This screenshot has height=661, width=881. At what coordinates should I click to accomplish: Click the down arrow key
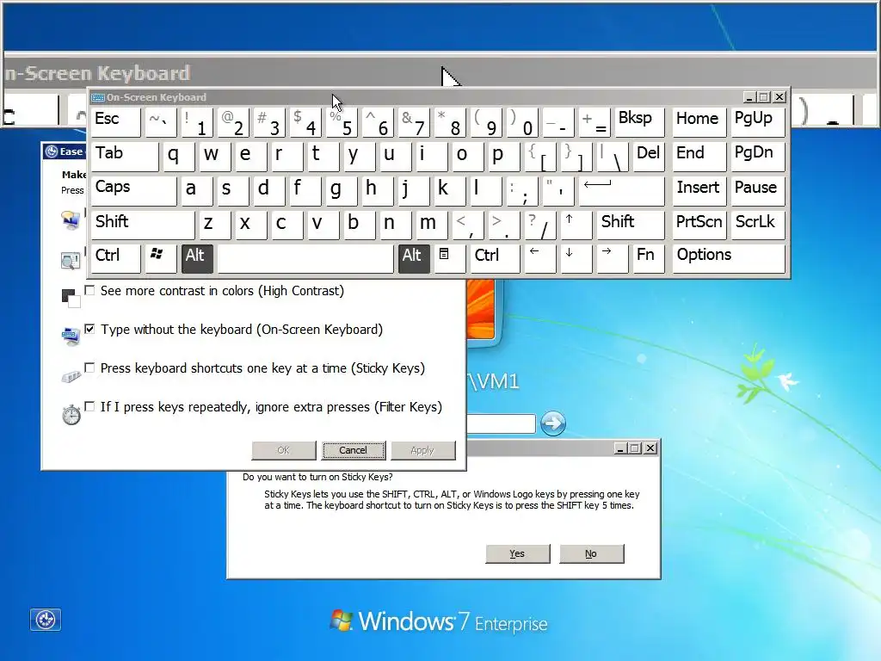coord(576,258)
